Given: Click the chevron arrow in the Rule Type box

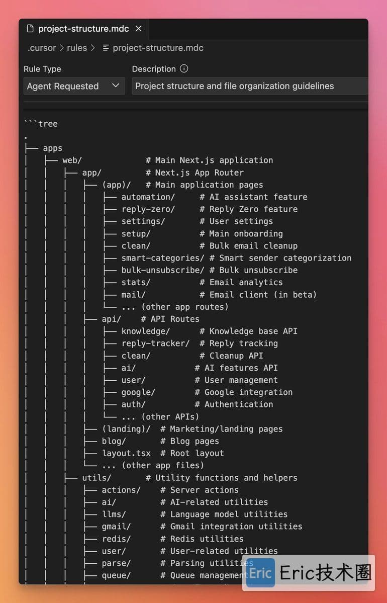Looking at the screenshot, I should click(115, 85).
